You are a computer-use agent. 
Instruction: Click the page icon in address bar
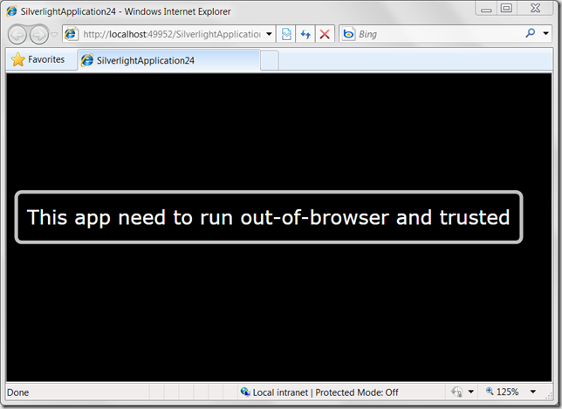click(x=71, y=34)
